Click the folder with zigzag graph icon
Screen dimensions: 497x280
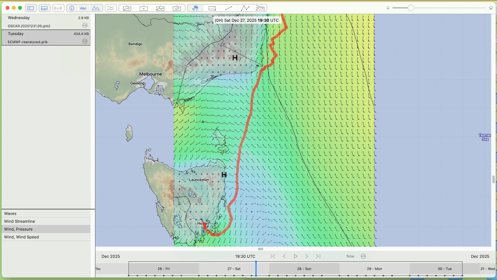[160, 8]
